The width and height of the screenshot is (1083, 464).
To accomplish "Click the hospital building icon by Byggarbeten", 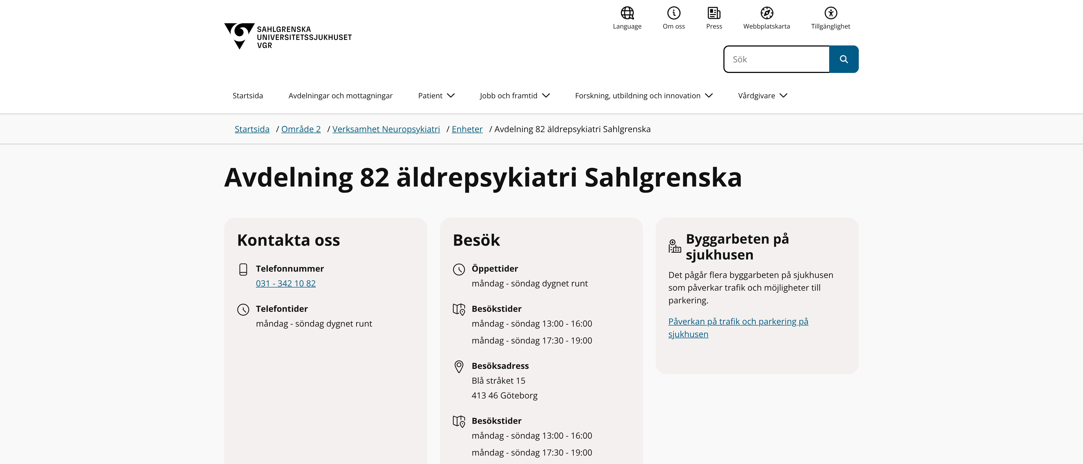I will click(x=674, y=246).
